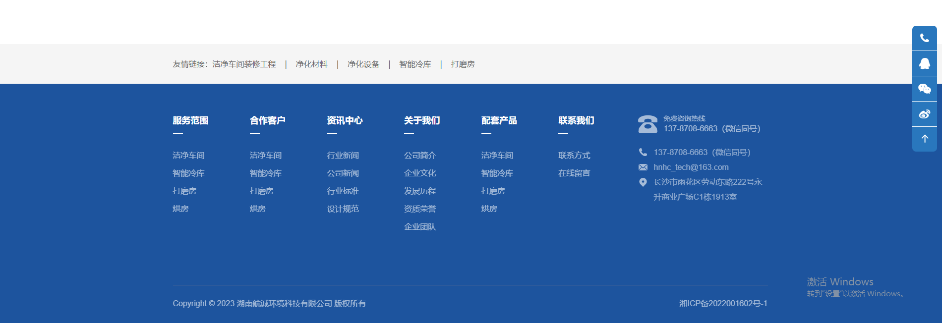Choose 烘房 under 配套产品
The height and width of the screenshot is (323, 942).
(489, 209)
